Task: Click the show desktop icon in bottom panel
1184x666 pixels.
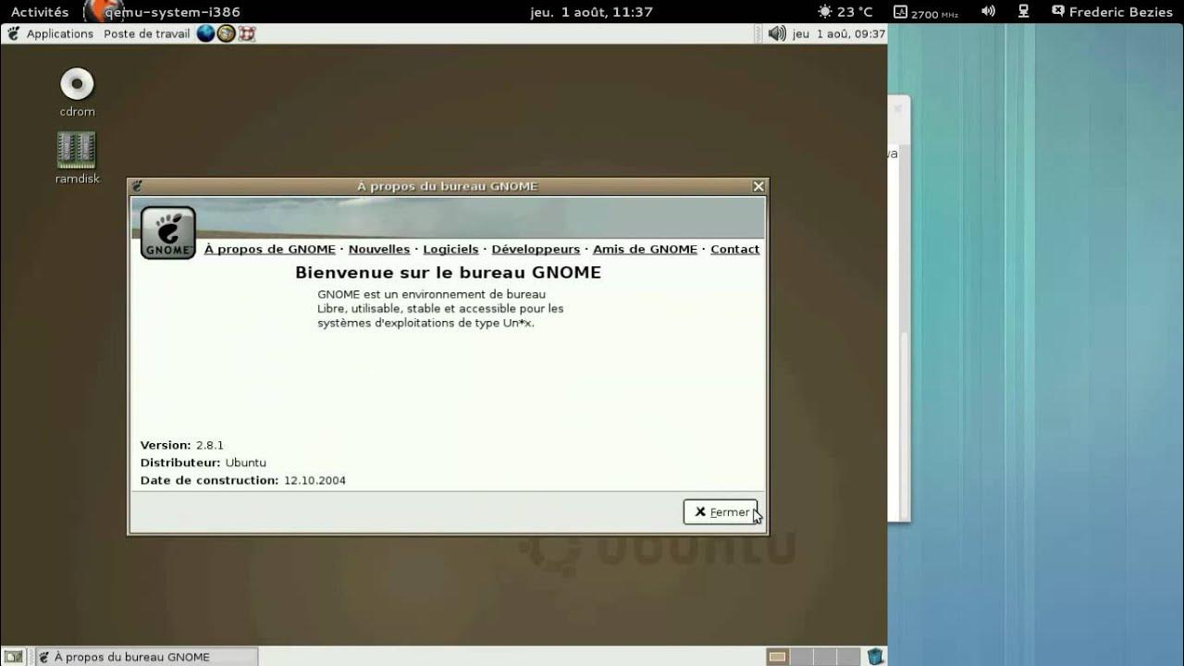Action: (14, 657)
